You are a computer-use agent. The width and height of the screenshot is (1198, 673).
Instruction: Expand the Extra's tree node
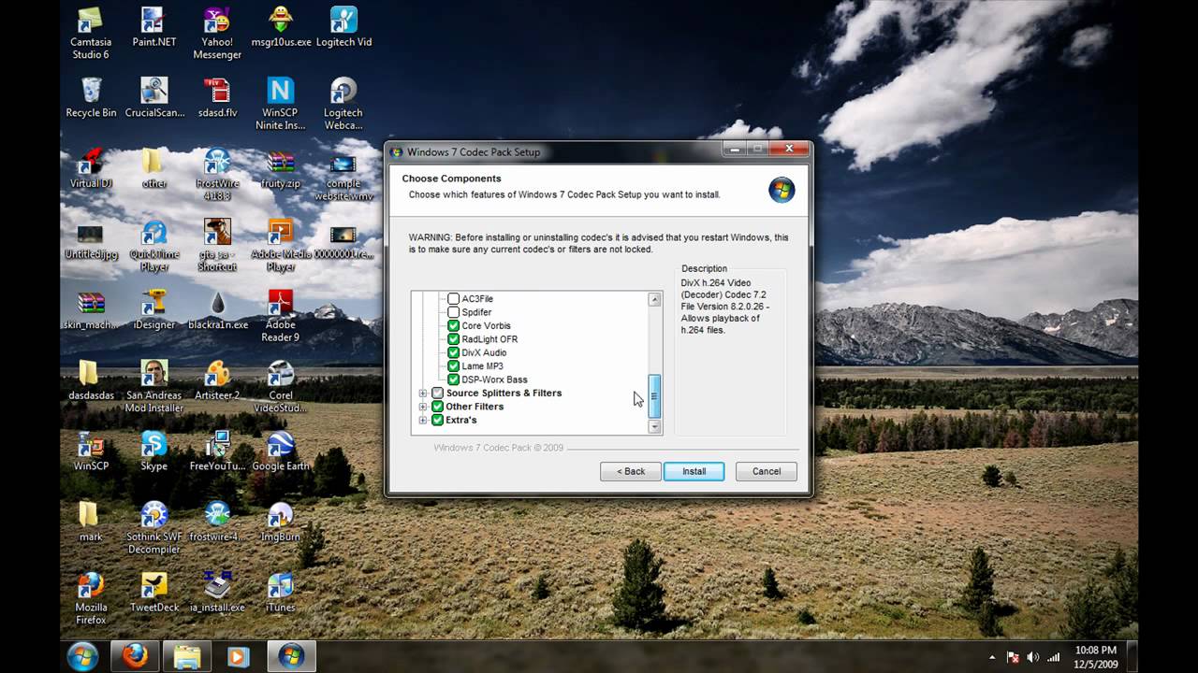point(423,420)
